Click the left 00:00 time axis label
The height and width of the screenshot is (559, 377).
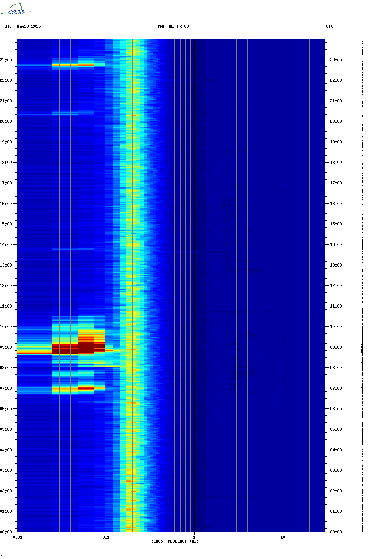(6, 532)
